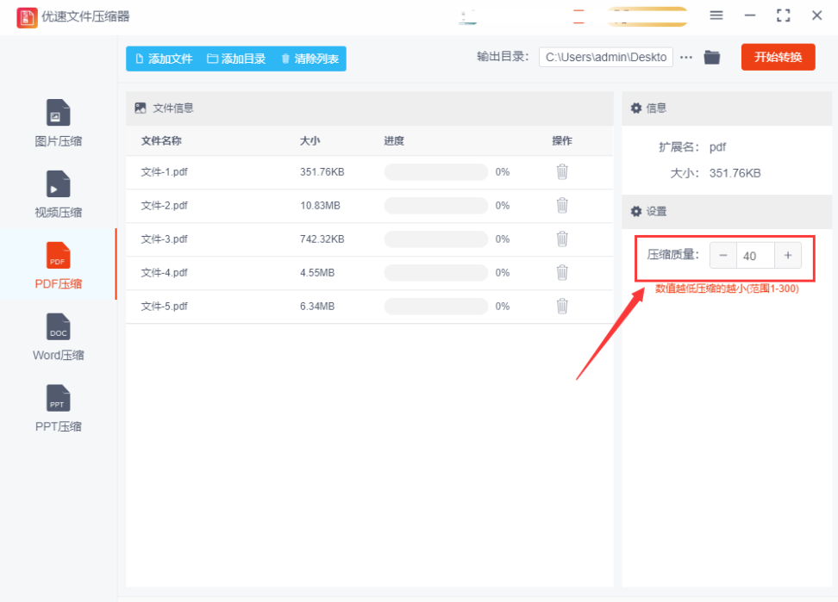Remove 文件-3.pdf using trash icon
This screenshot has height=602, width=838.
(562, 239)
